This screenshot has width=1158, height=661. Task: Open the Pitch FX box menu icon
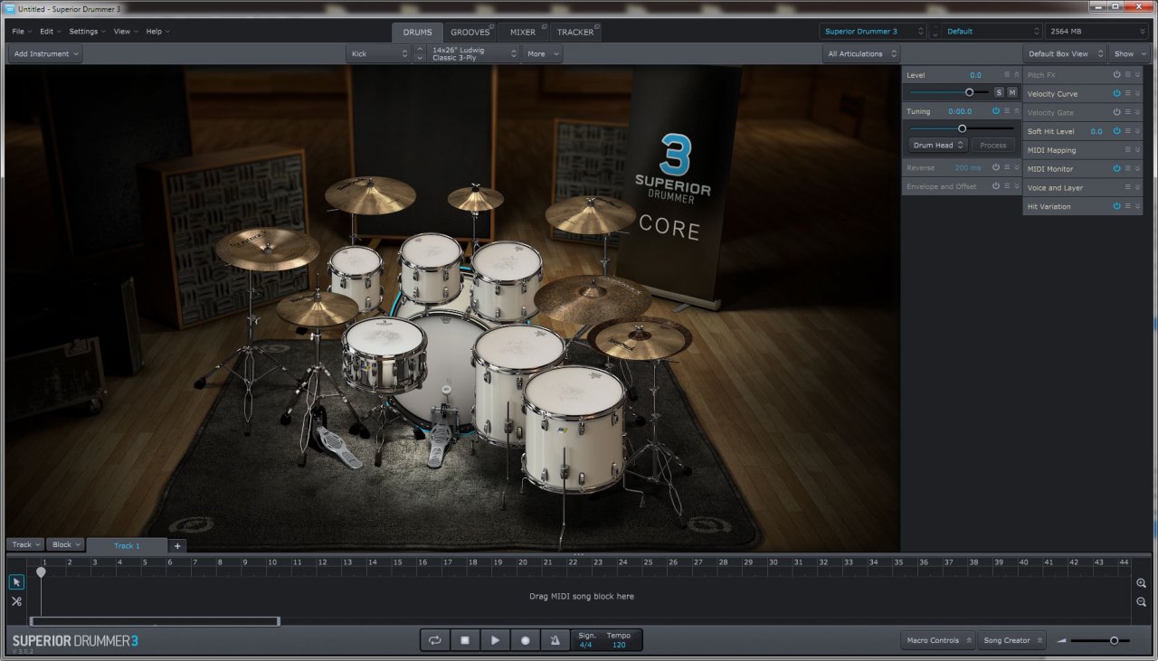1128,75
